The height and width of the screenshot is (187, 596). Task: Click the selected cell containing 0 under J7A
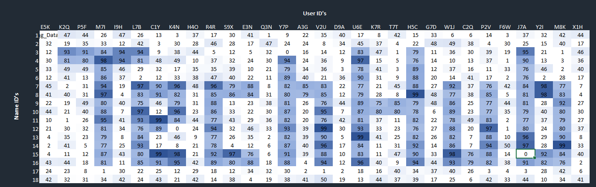coord(525,153)
